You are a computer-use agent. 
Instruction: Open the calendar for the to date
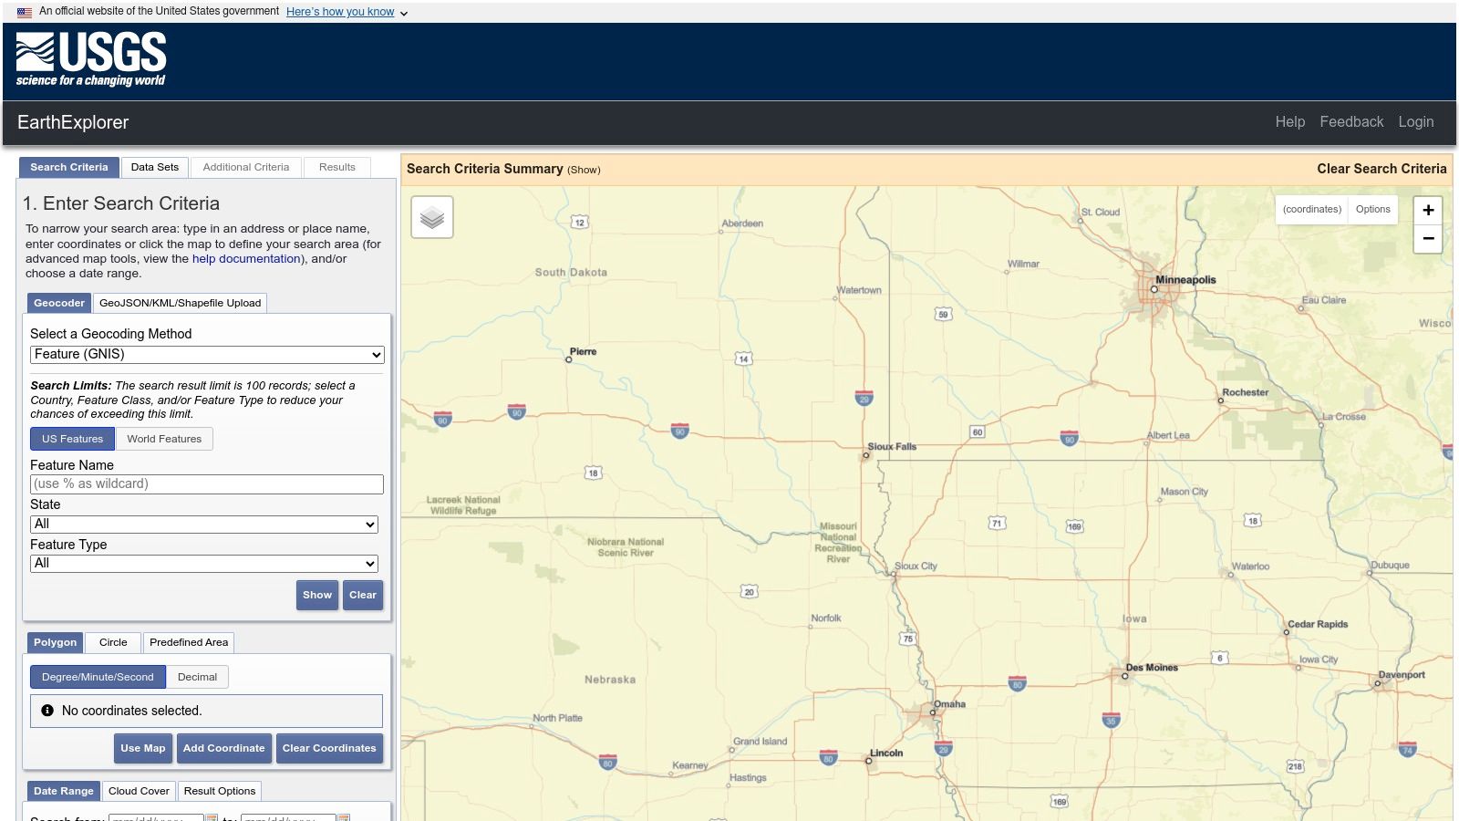(x=344, y=818)
